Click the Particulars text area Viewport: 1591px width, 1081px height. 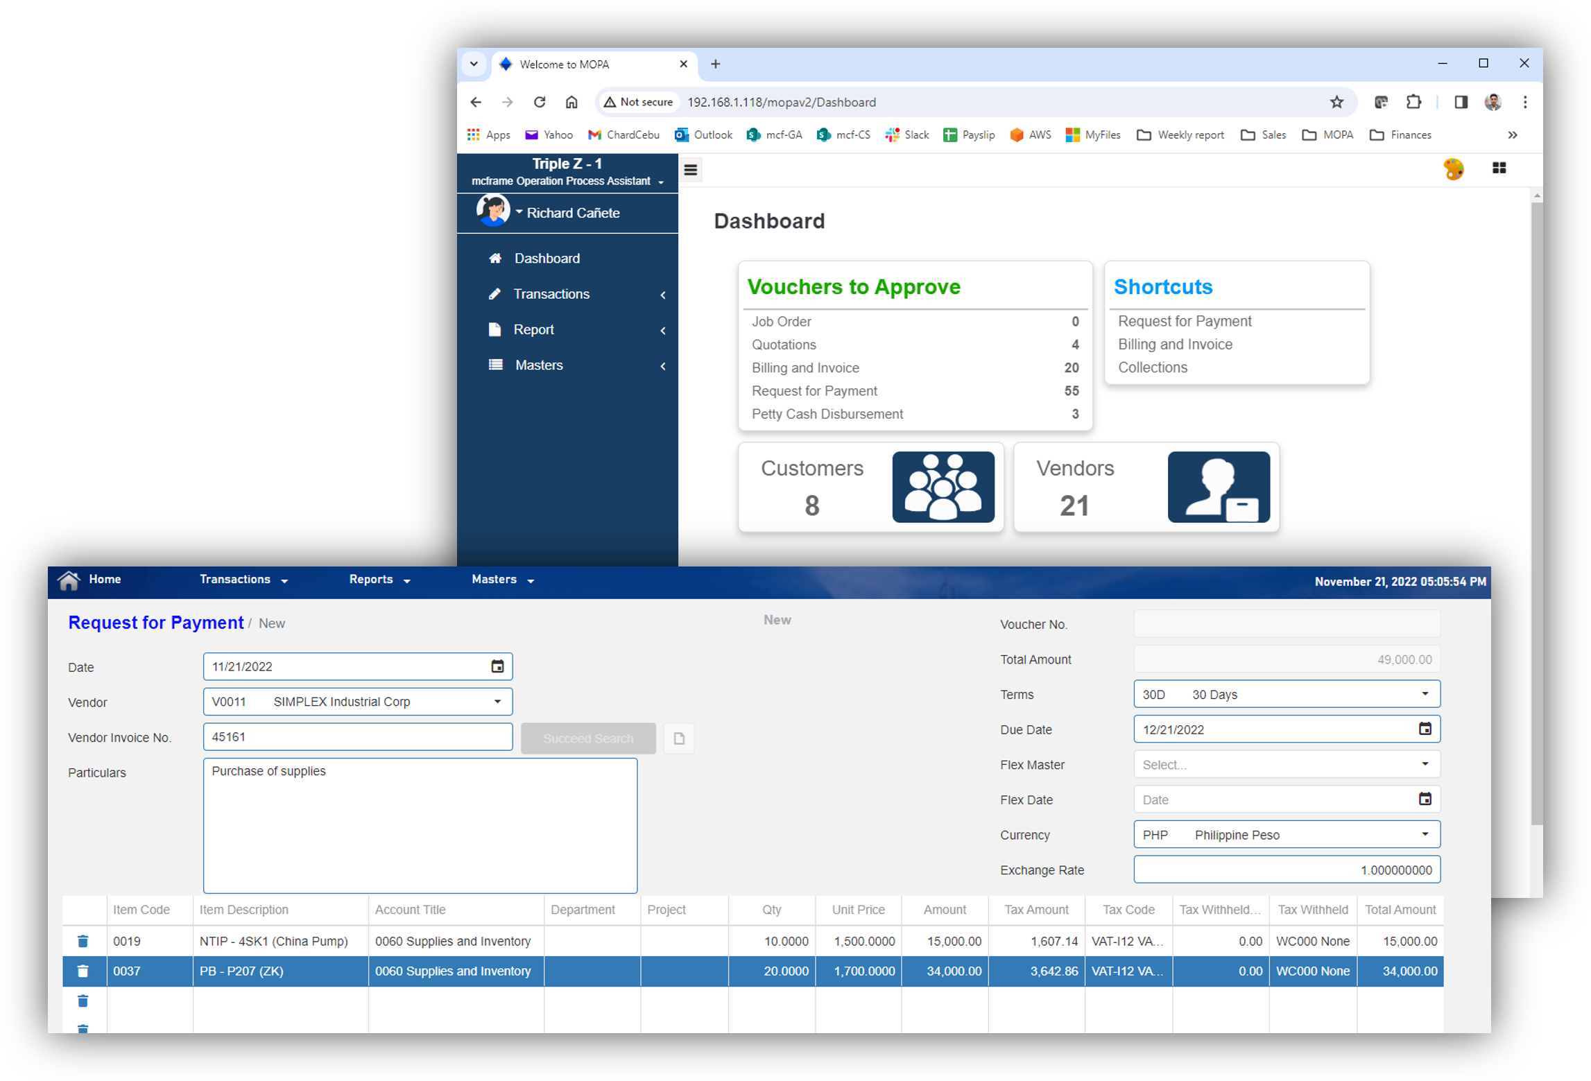(x=420, y=824)
